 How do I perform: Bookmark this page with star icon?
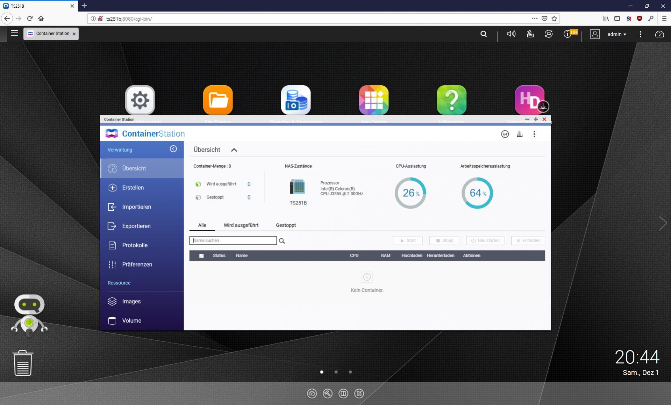click(x=554, y=19)
